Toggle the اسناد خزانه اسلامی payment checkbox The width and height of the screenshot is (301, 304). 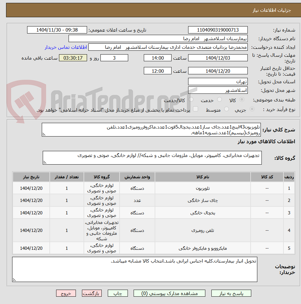point(195,109)
